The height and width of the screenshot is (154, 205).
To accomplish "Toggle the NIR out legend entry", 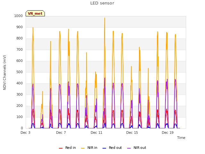I will click(136, 148).
